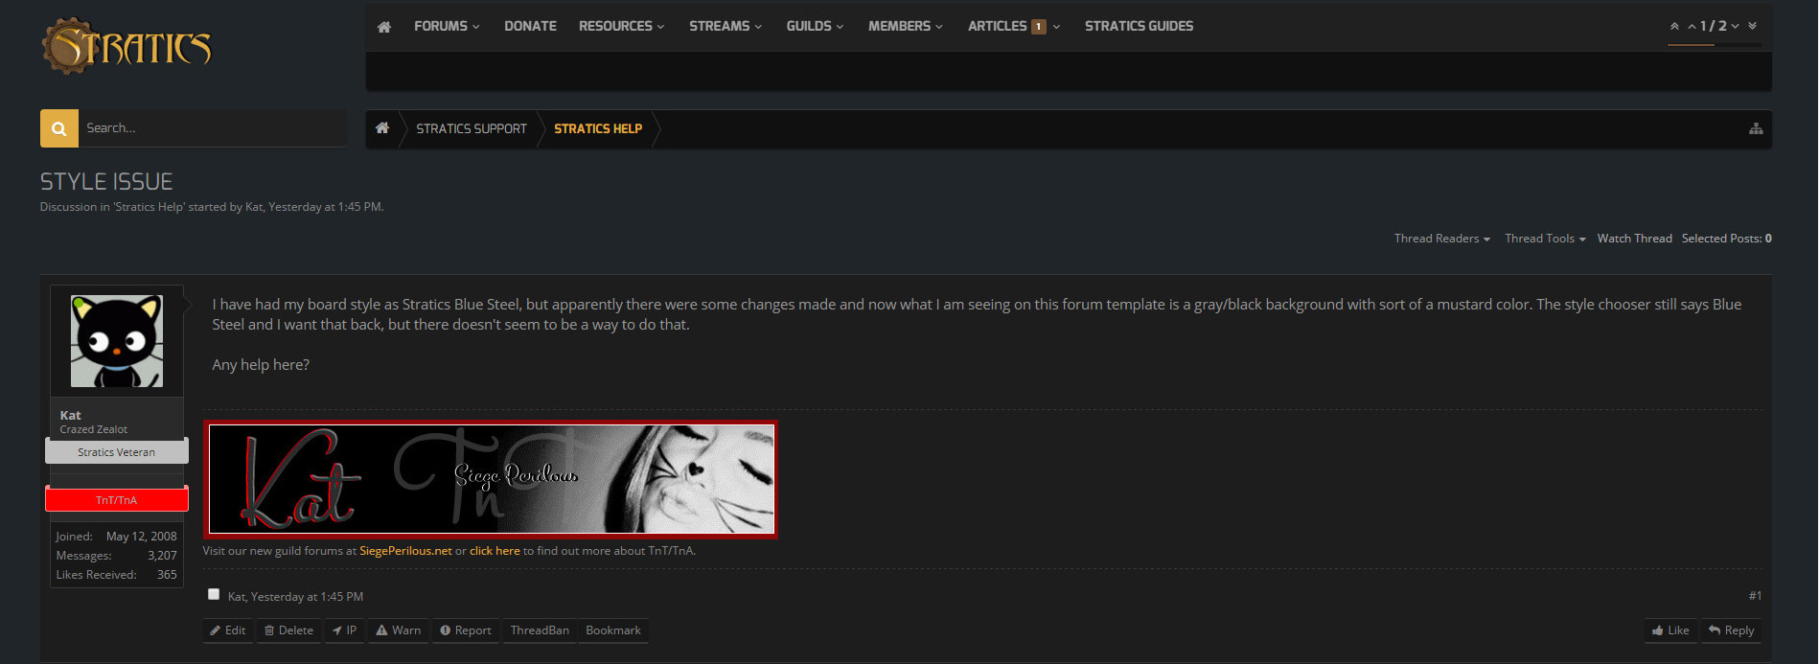Warn the post author
The image size is (1819, 664).
tap(399, 630)
